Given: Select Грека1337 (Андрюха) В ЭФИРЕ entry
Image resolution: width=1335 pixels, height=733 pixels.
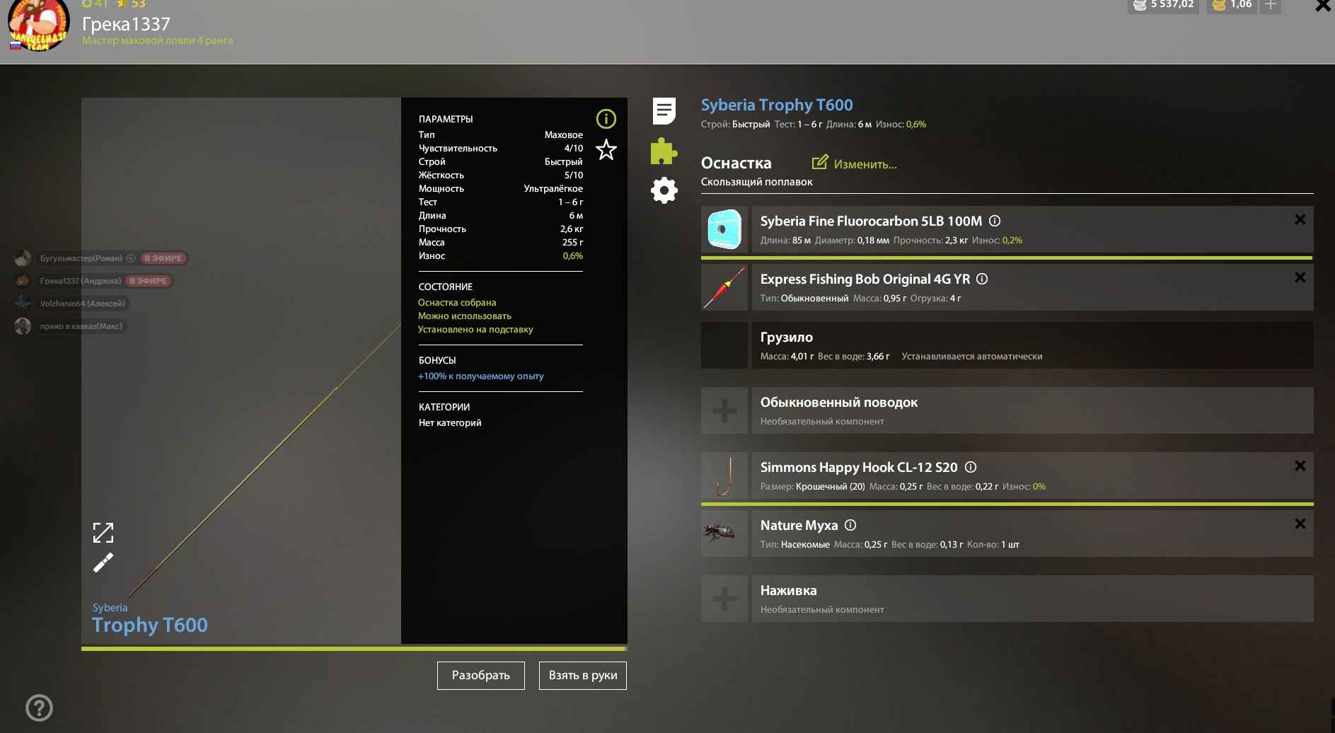Looking at the screenshot, I should [93, 281].
